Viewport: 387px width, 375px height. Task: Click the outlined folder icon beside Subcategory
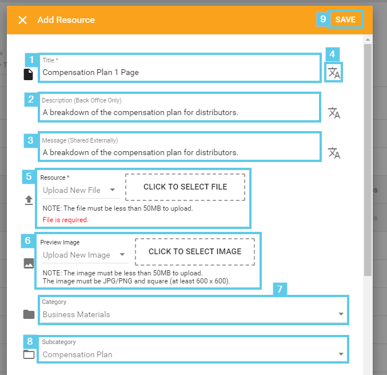(x=29, y=354)
